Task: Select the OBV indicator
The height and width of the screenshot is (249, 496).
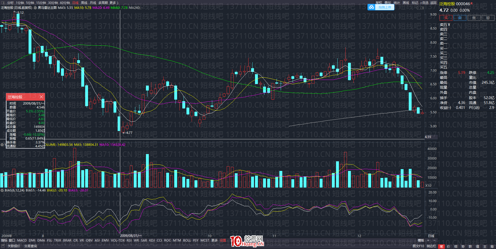Action: point(89,240)
